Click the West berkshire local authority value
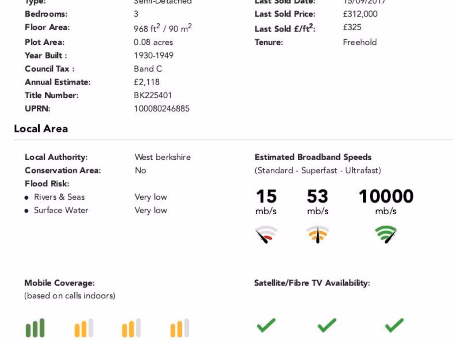 162,157
